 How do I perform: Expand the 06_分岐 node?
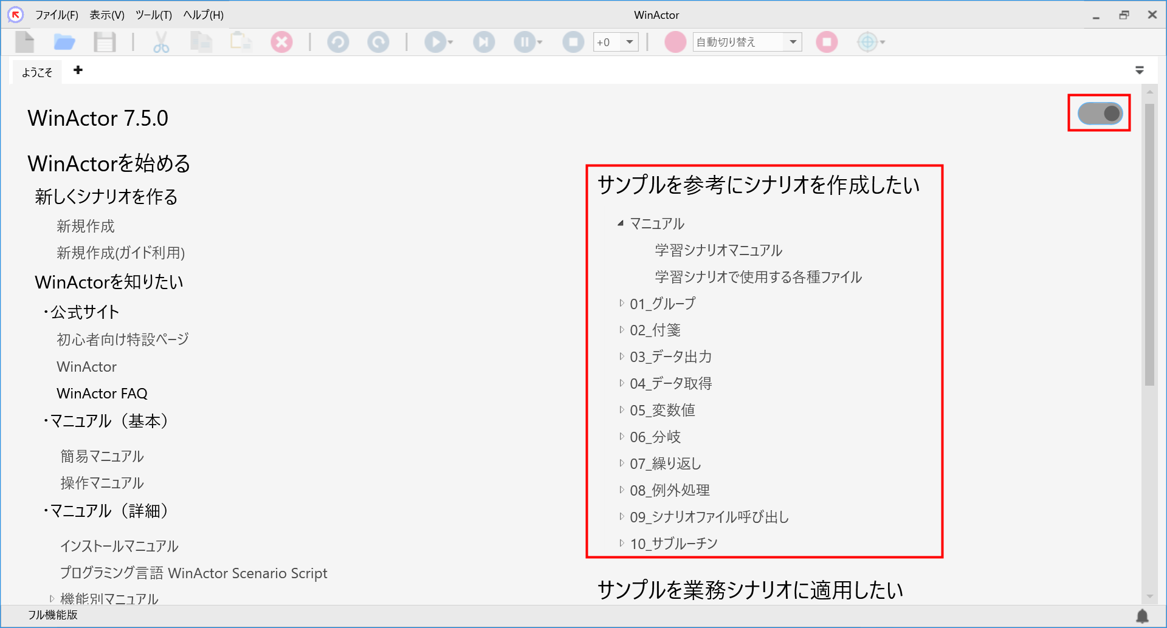pos(621,436)
